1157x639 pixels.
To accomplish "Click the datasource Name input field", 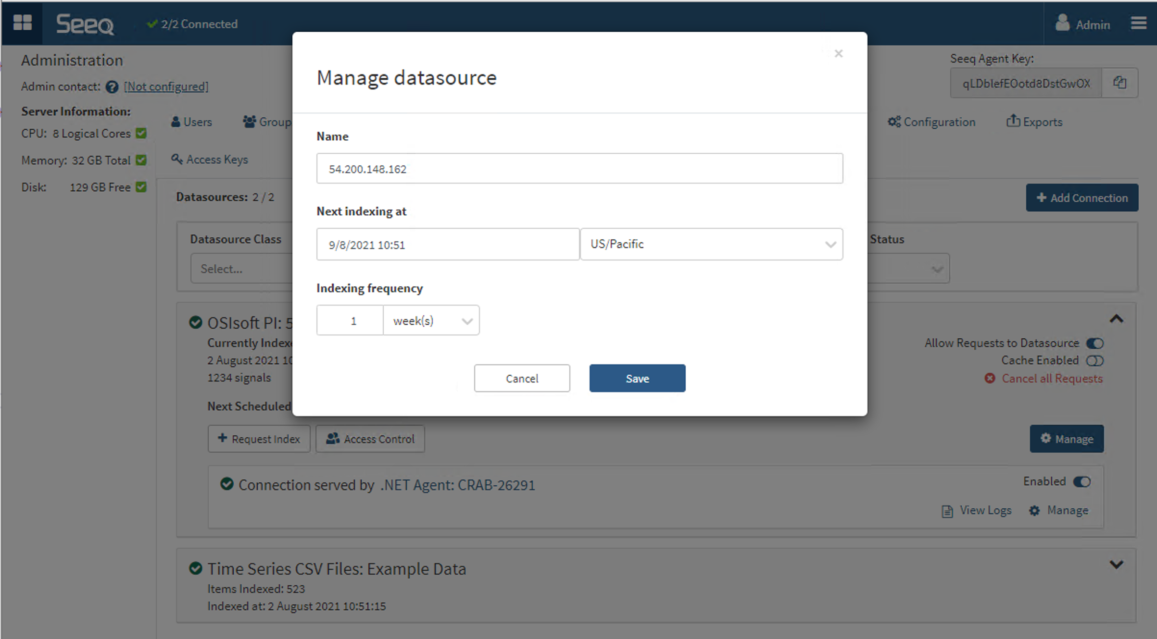I will click(579, 169).
